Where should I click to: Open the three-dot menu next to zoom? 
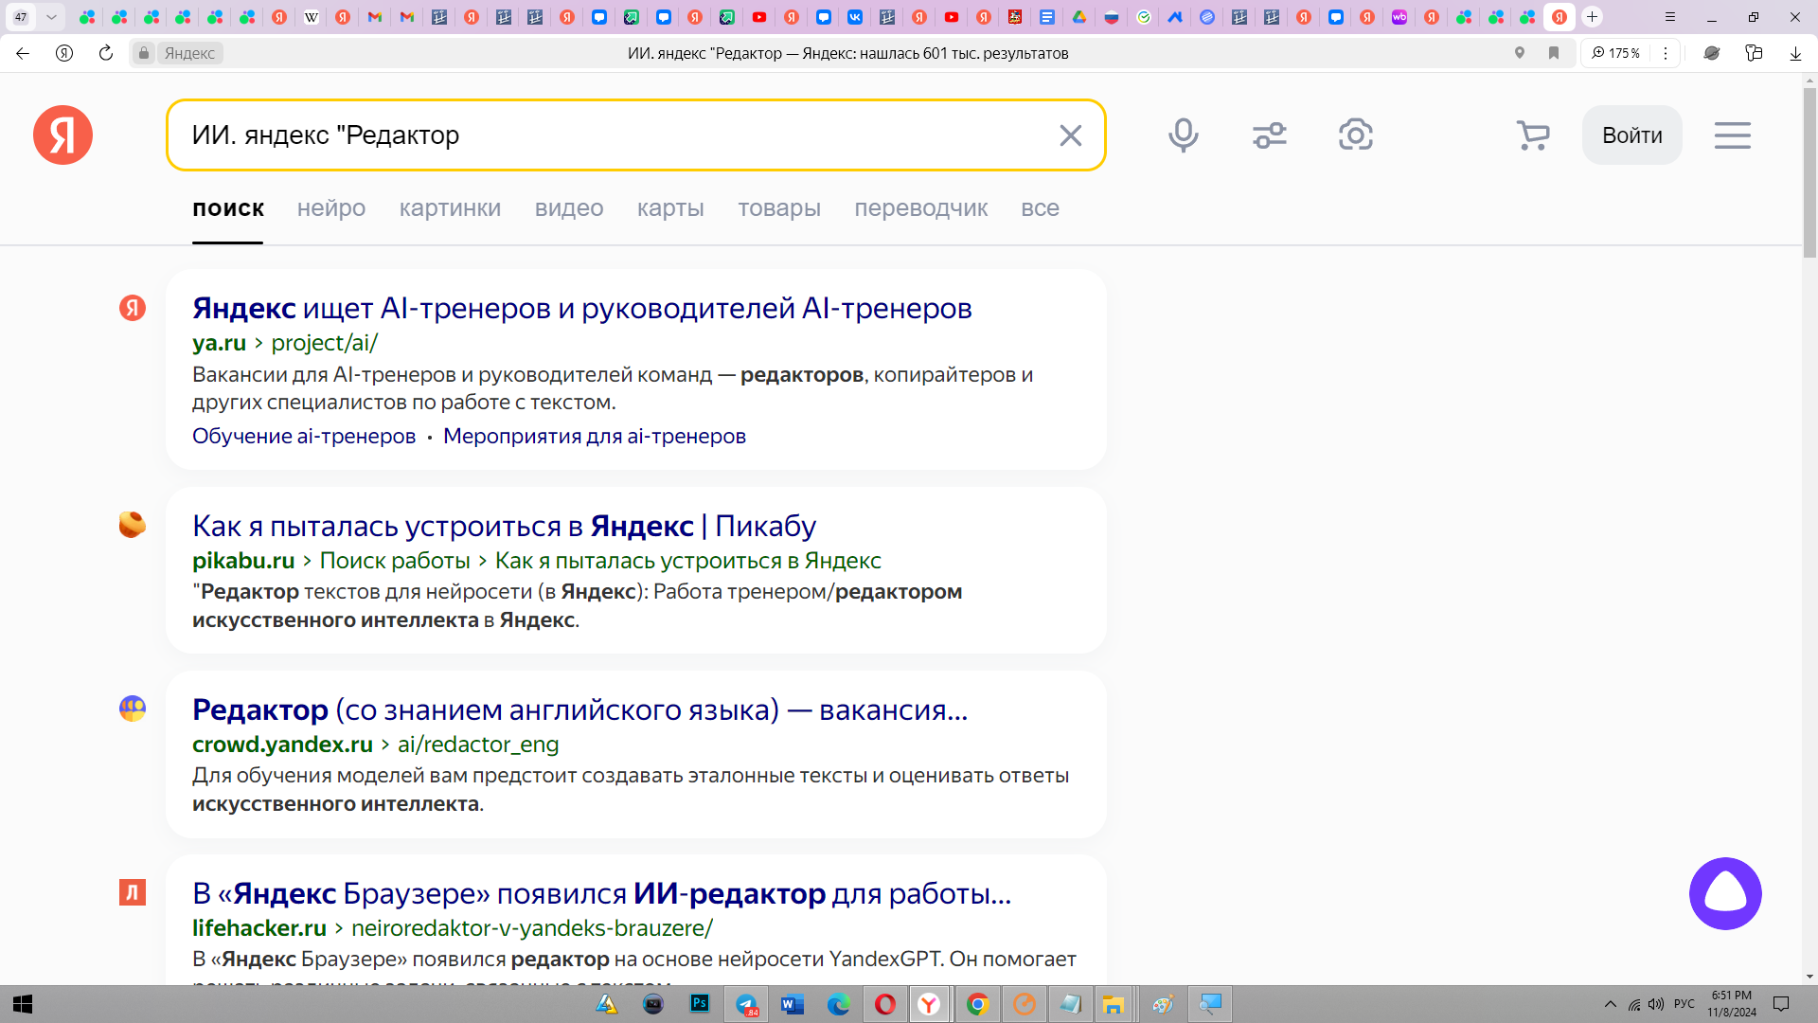point(1666,53)
